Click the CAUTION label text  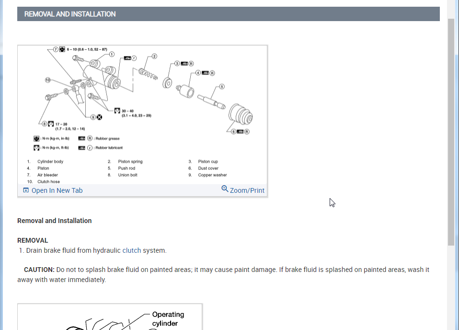coord(39,270)
